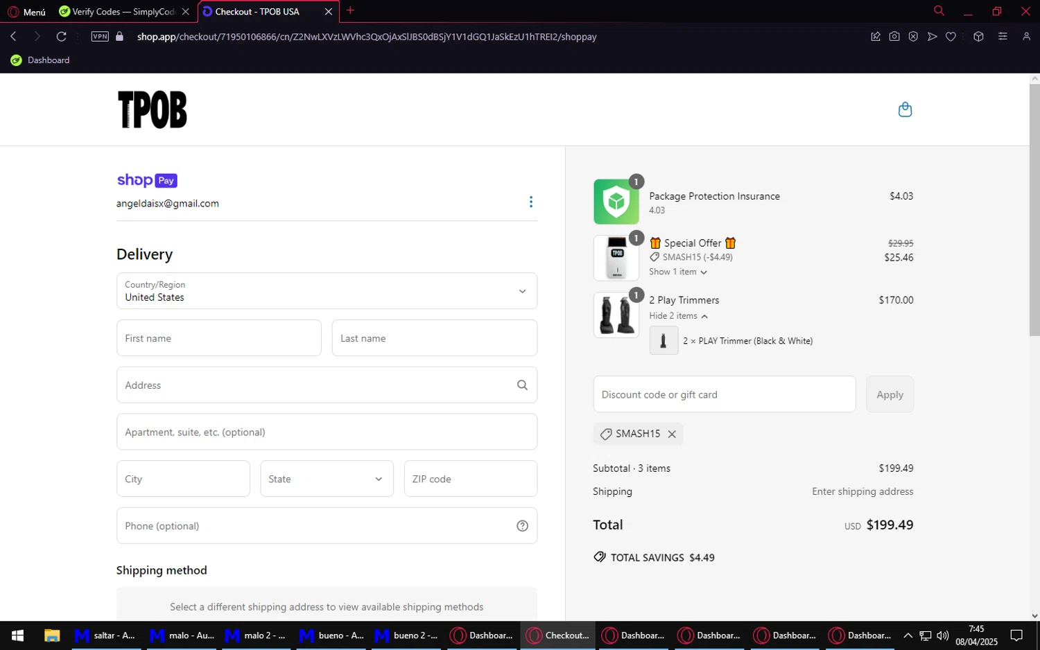
Task: Click the angeldaisx@gmail.com email text
Action: coord(168,204)
